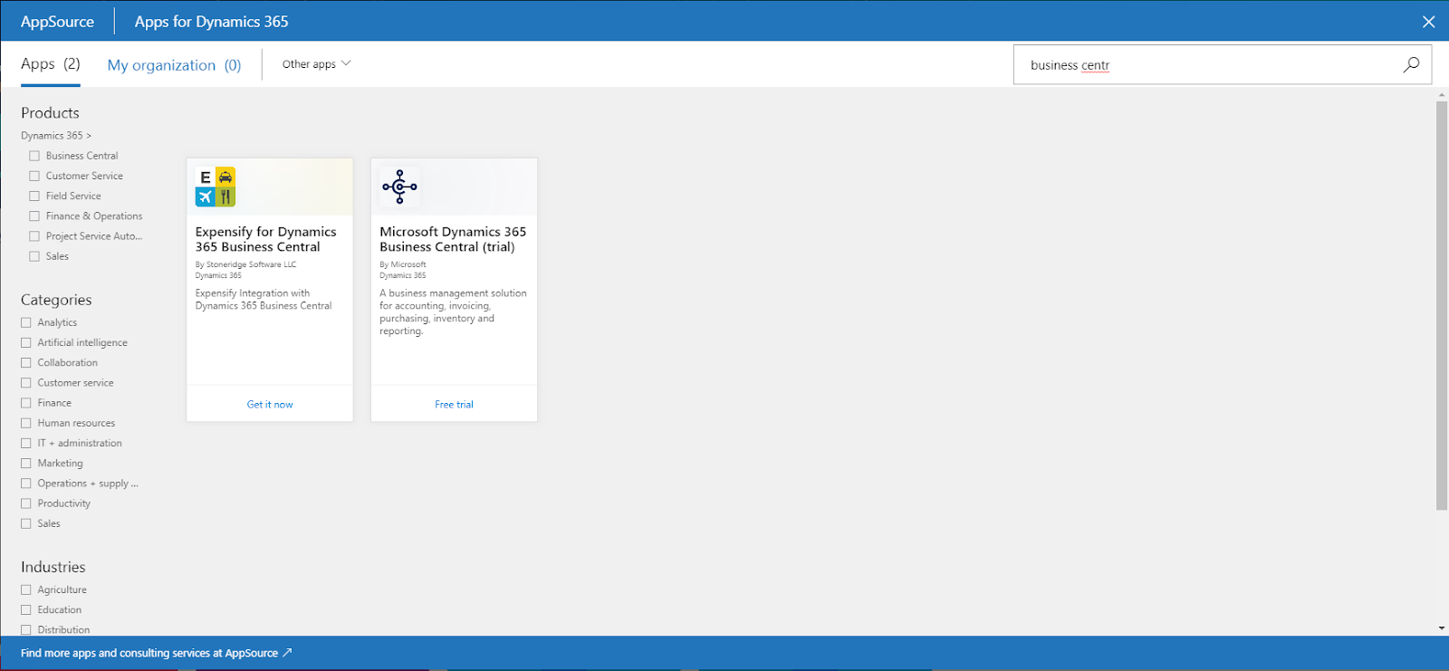Check the Customer Service product filter
The image size is (1449, 671).
(x=34, y=176)
